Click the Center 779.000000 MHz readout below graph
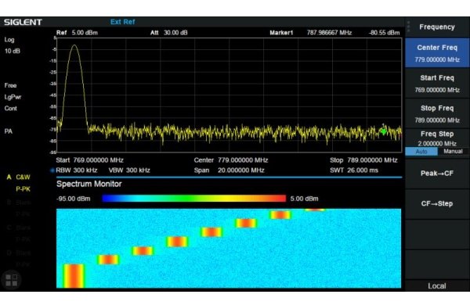 pos(231,160)
